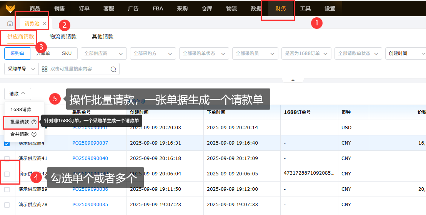Click help icon beside 批量请款

click(x=34, y=122)
